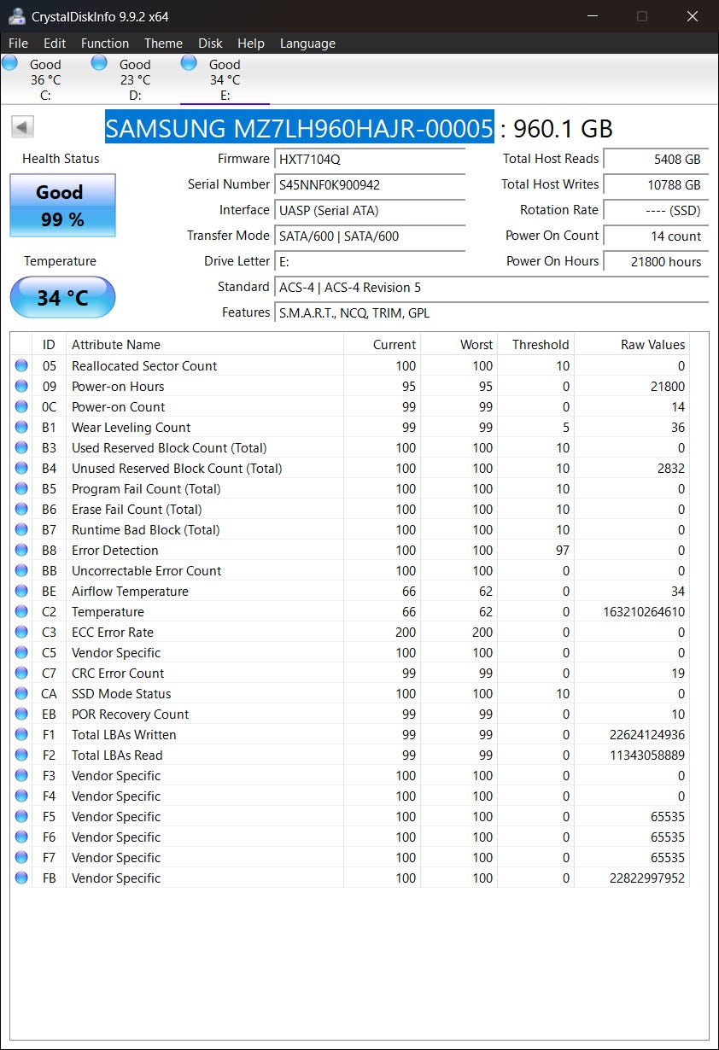Screen dimensions: 719x1050
Task: Click status dot for Runtime Bad Block
Action: pyautogui.click(x=21, y=530)
